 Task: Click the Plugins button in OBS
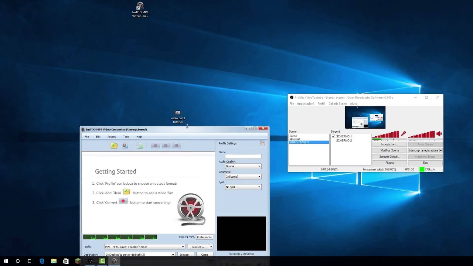389,163
